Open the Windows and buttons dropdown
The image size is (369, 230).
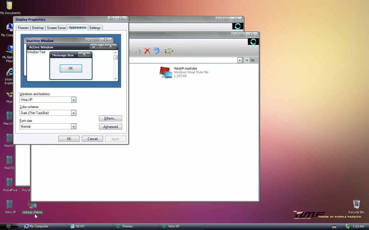tap(74, 100)
